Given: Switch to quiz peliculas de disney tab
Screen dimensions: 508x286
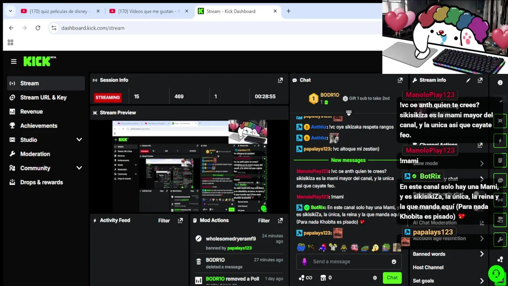Looking at the screenshot, I should [60, 11].
